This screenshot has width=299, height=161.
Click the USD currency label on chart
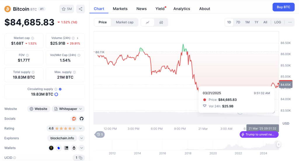click(286, 123)
